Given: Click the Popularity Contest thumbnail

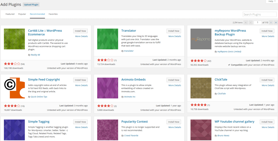Looking at the screenshot, I should click(x=108, y=130).
